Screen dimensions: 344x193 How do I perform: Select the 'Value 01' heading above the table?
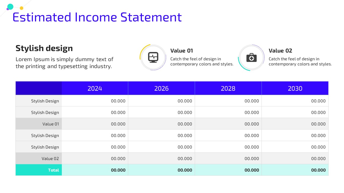pos(182,51)
